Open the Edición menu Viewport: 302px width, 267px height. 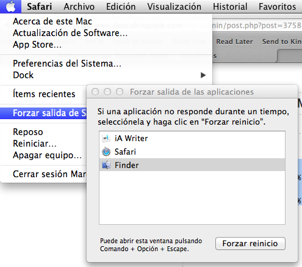pos(121,7)
